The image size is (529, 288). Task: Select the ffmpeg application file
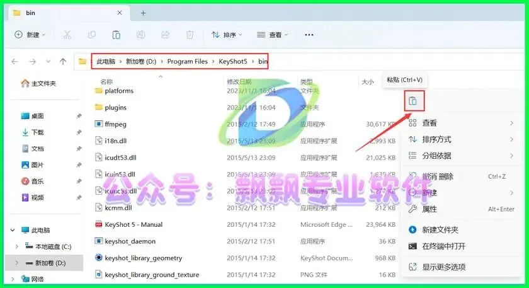pos(111,124)
